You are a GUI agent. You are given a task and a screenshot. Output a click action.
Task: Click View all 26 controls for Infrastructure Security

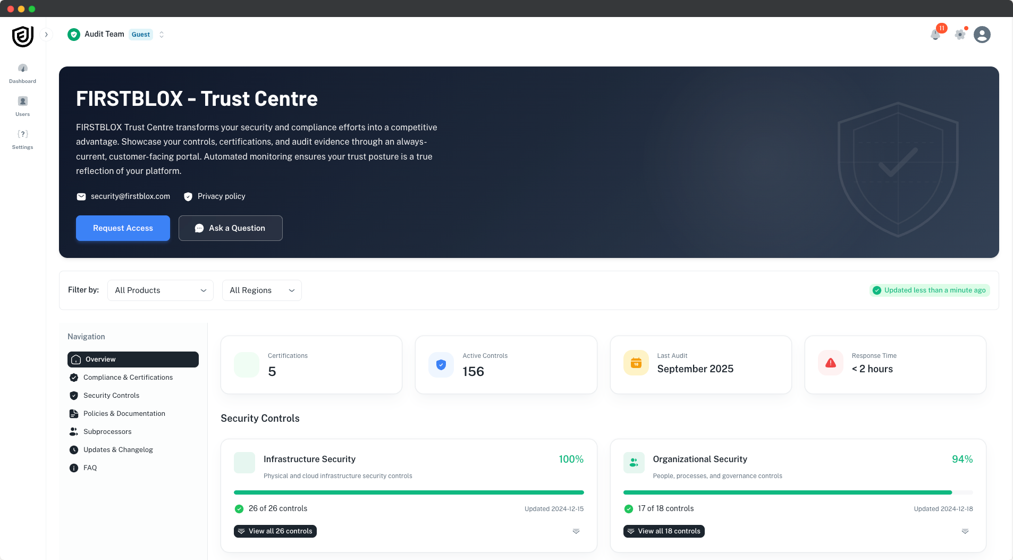coord(275,531)
